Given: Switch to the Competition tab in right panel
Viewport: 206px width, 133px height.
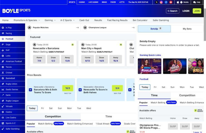Looking at the screenshot, I should (187, 95).
